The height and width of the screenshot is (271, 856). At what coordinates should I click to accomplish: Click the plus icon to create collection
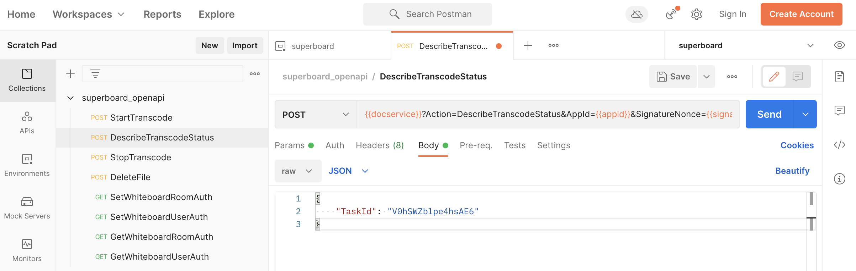pos(70,74)
